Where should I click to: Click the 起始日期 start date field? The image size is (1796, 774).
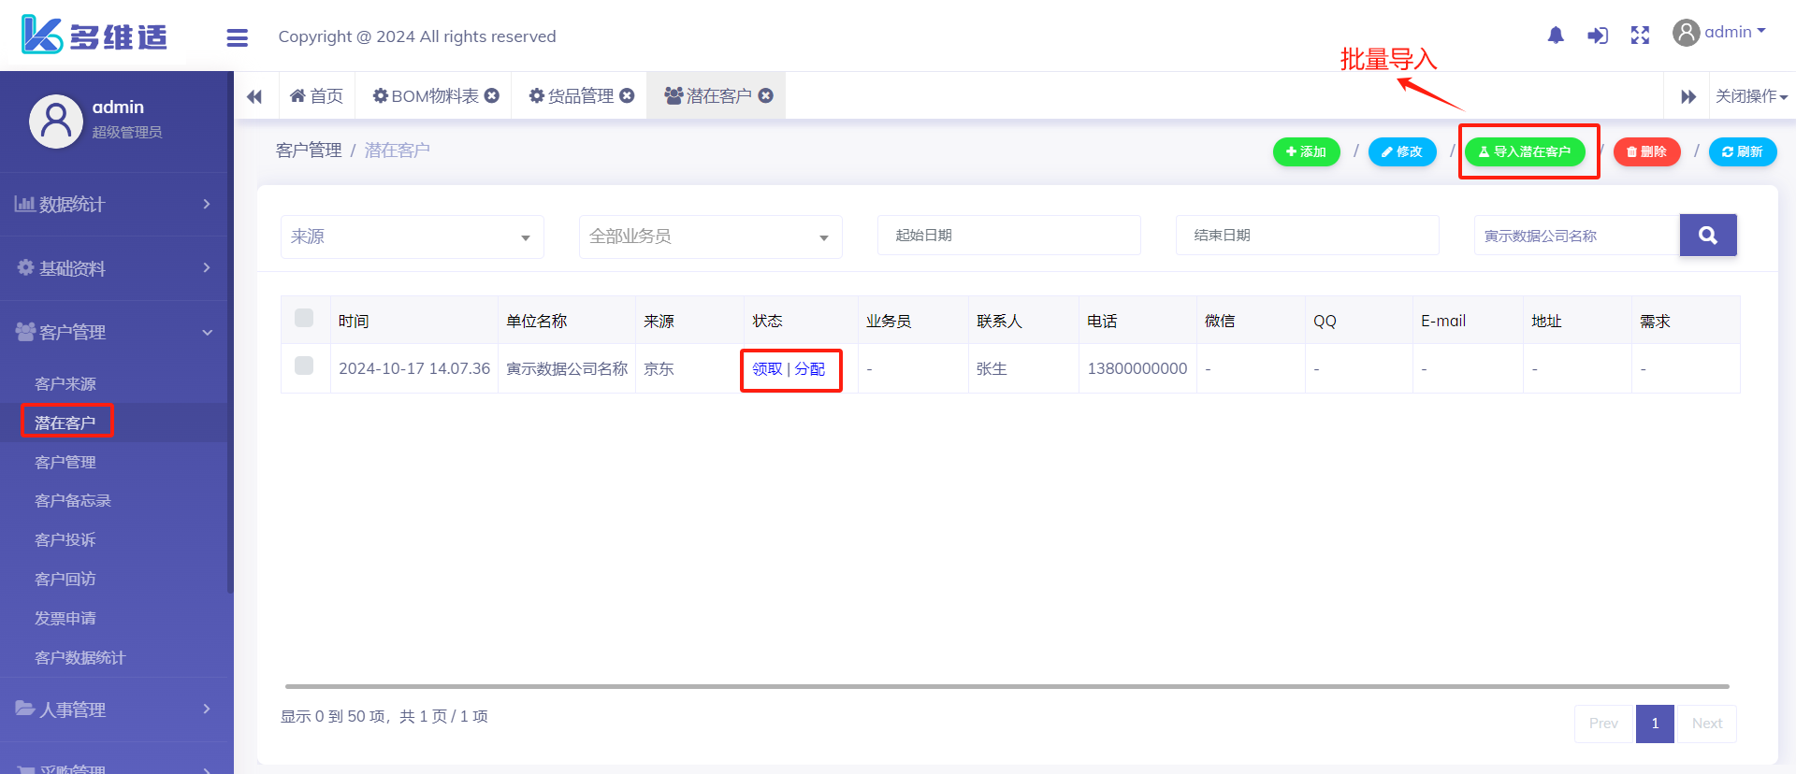pos(1008,236)
